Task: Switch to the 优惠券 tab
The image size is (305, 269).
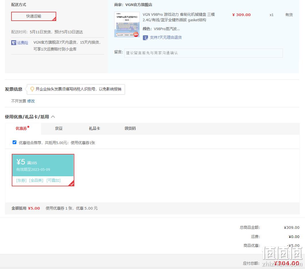Action: pyautogui.click(x=23, y=128)
